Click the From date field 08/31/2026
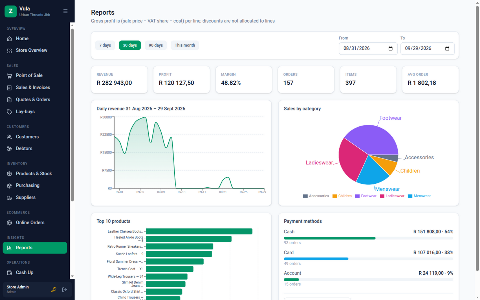 pos(368,49)
